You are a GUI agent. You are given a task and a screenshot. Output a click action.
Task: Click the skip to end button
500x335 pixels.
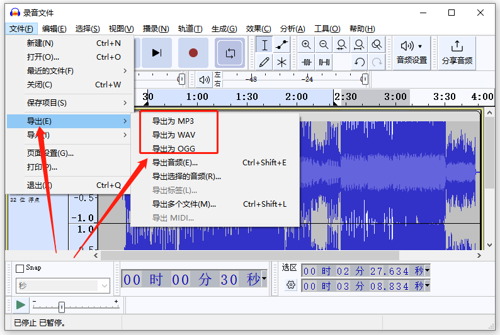(157, 53)
